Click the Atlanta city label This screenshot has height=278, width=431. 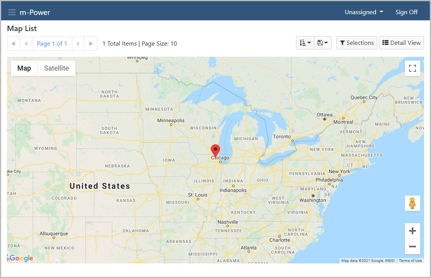(249, 248)
